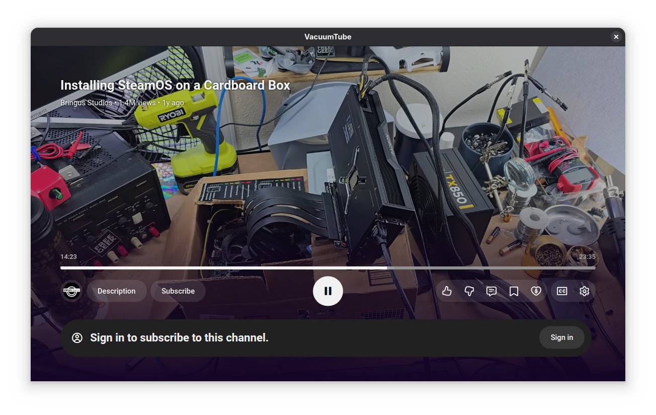Open player settings gear
The image size is (656, 415).
point(584,291)
